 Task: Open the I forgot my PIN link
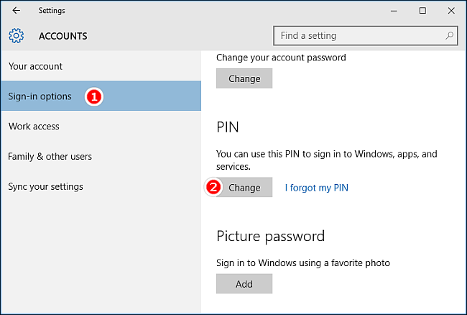(x=317, y=188)
